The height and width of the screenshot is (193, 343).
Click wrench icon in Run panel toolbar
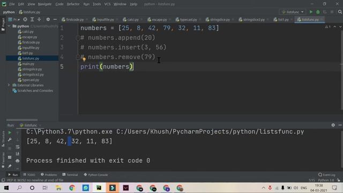10,139
